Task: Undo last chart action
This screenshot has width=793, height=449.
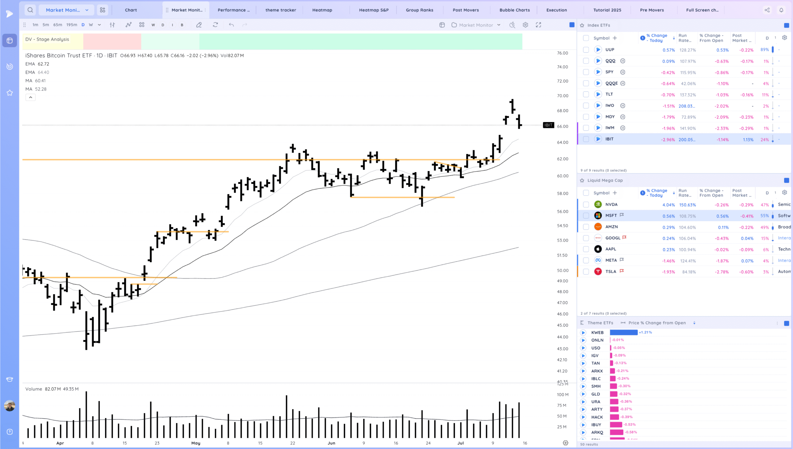Action: coord(231,25)
